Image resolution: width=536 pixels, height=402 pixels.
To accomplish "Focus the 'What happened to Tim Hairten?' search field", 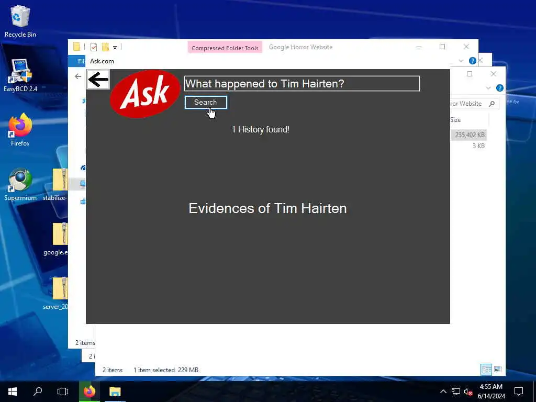I will (x=302, y=83).
